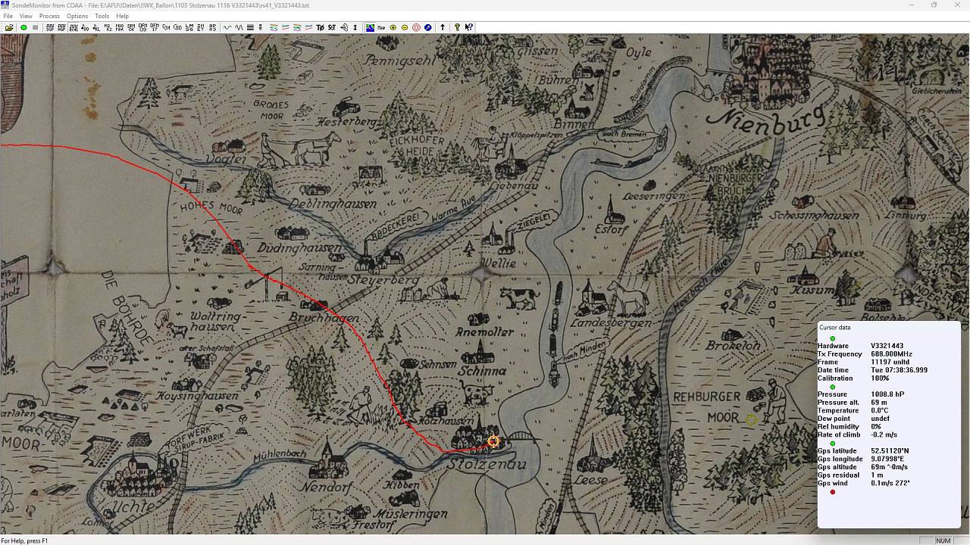Expand the Tools menu
This screenshot has width=970, height=545.
[102, 16]
